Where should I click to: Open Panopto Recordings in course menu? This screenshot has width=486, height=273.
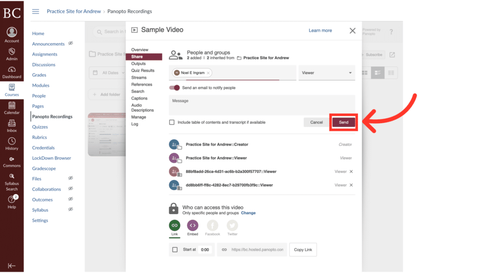tap(52, 117)
